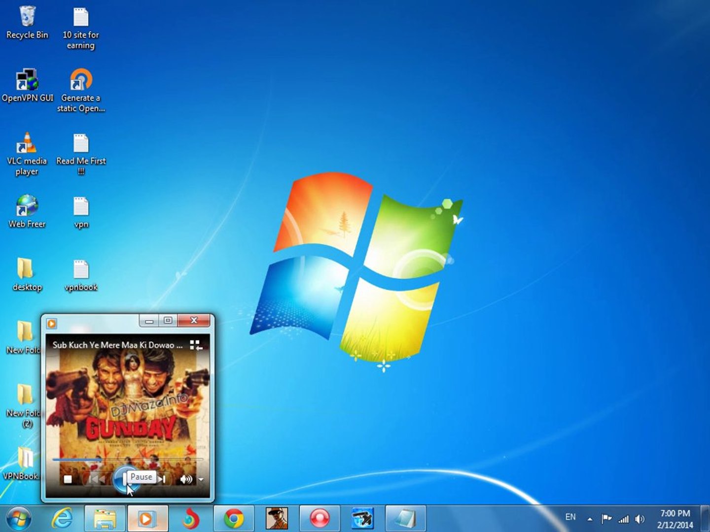Open network signal tray icon
The width and height of the screenshot is (710, 532).
624,519
